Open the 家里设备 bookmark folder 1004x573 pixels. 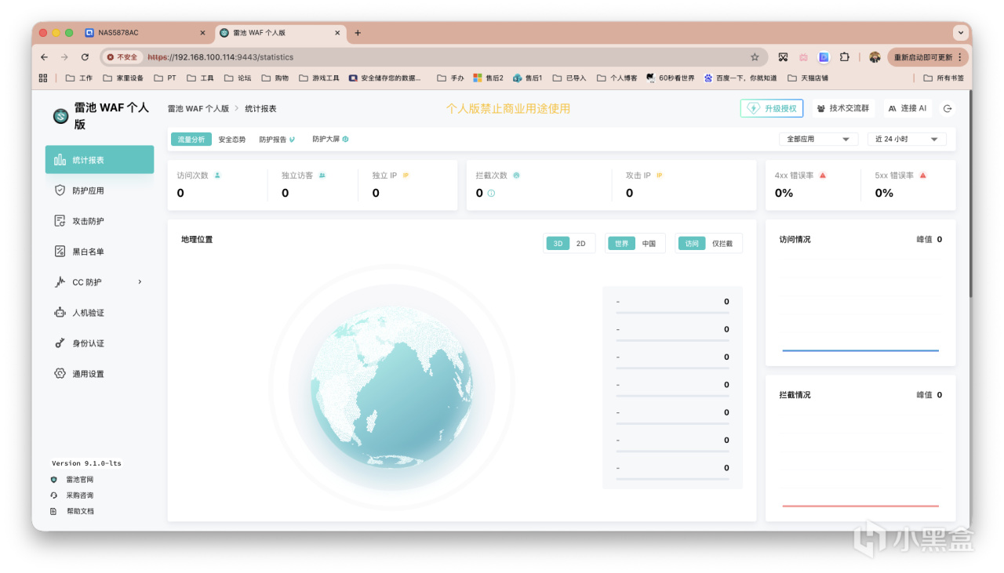pos(123,78)
